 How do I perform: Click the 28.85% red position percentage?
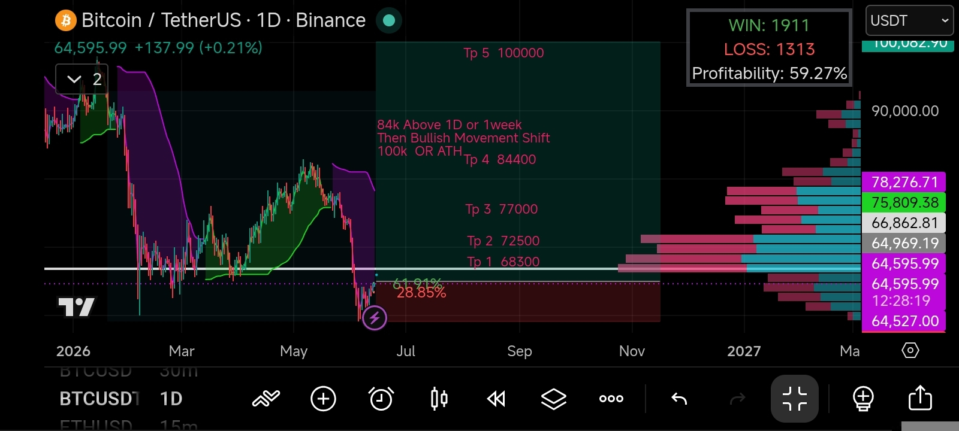[x=421, y=293]
